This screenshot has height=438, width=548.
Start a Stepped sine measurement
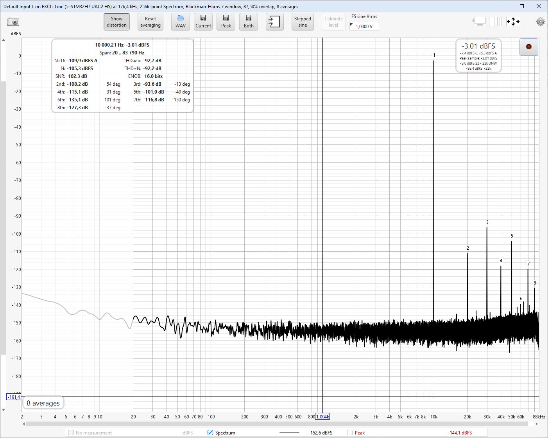pyautogui.click(x=303, y=22)
